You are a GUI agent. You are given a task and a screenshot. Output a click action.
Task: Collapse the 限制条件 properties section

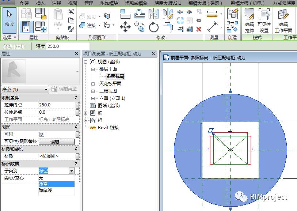[76, 98]
